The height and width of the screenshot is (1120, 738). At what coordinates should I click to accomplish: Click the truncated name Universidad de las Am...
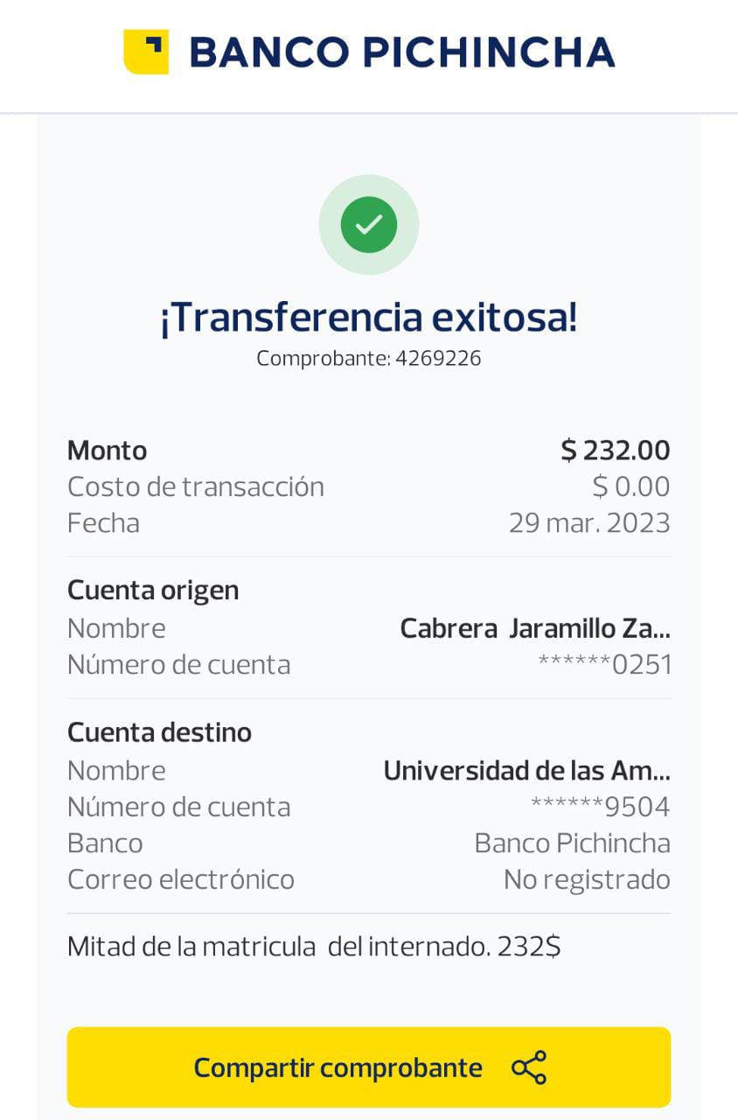pyautogui.click(x=526, y=770)
